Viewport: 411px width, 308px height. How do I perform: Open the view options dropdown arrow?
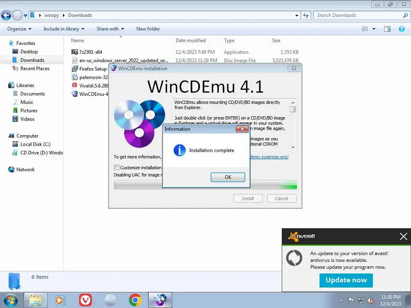(x=374, y=29)
